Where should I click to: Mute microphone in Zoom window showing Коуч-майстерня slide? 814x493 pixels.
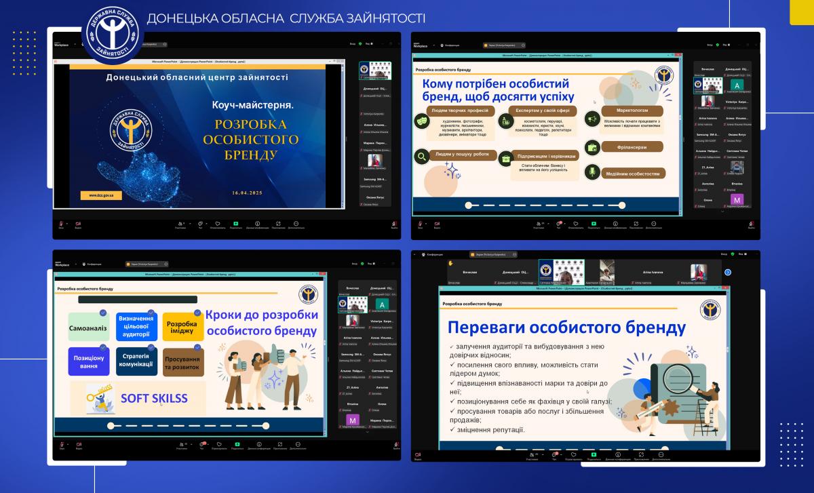pyautogui.click(x=61, y=223)
